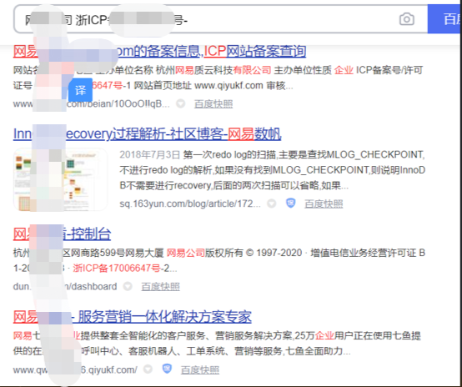Open the 服务营销一体化解决方案专家 result title
This screenshot has width=462, height=387.
coord(133,317)
